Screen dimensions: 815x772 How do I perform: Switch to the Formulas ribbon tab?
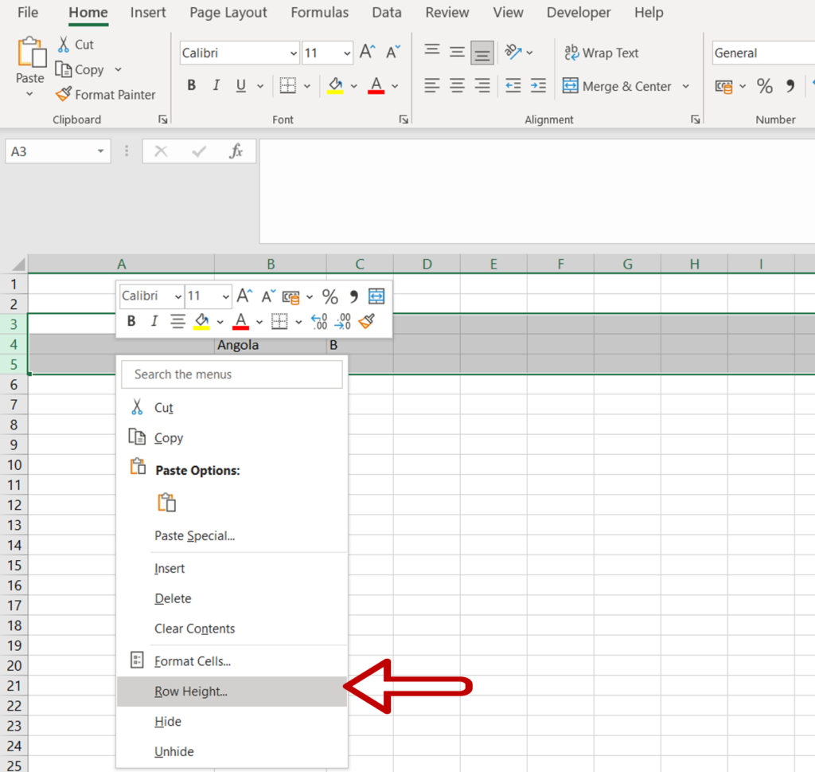(x=319, y=12)
